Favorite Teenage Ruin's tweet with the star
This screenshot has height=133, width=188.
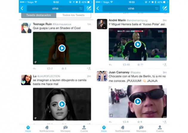(x=63, y=68)
